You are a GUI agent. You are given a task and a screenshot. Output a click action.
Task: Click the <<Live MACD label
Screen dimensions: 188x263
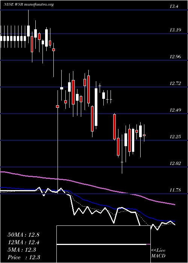[x=158, y=253]
